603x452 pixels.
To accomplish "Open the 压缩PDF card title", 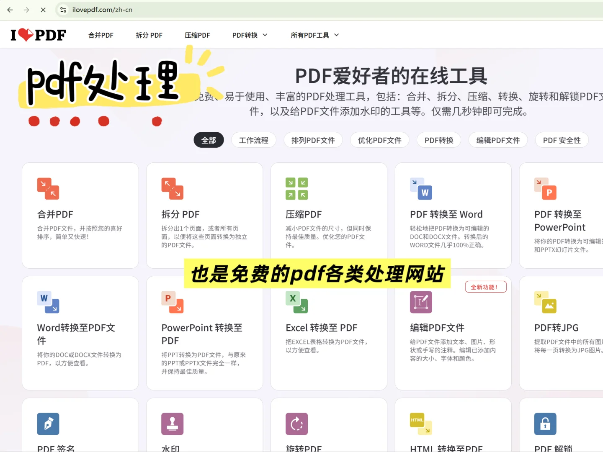I will pos(304,214).
